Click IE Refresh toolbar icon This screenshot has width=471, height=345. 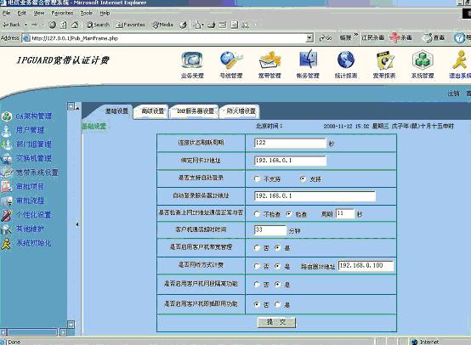coord(64,25)
